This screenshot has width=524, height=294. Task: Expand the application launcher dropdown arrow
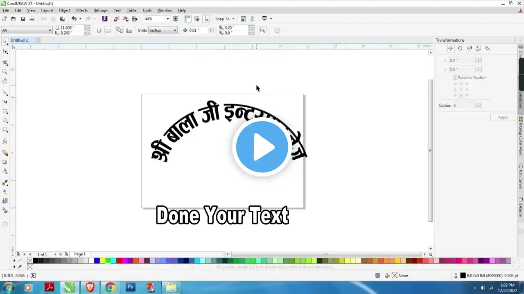271,19
